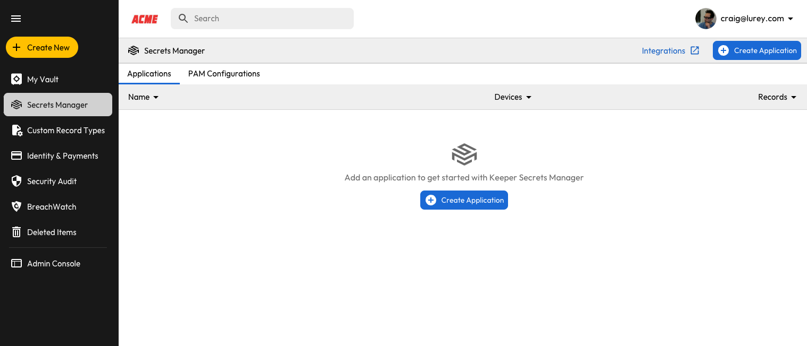Open My Vault from sidebar
The height and width of the screenshot is (346, 807).
[43, 80]
